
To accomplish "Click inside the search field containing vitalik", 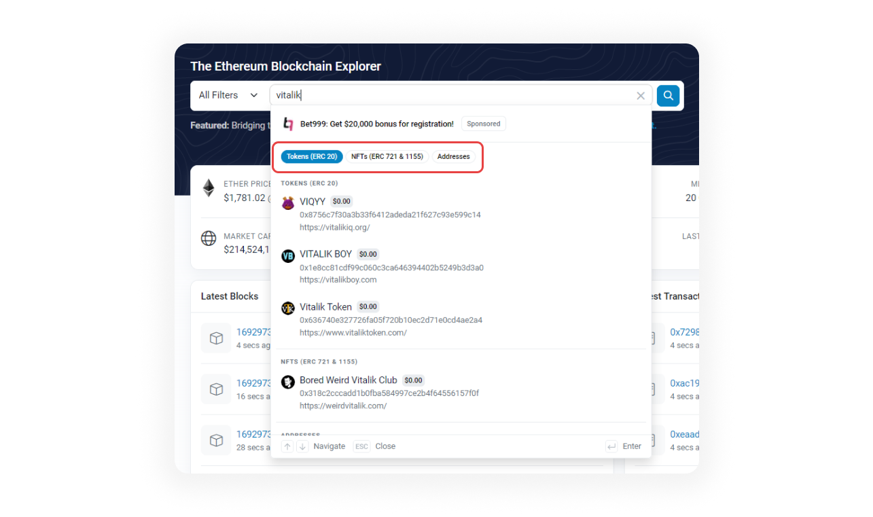I will tap(448, 96).
